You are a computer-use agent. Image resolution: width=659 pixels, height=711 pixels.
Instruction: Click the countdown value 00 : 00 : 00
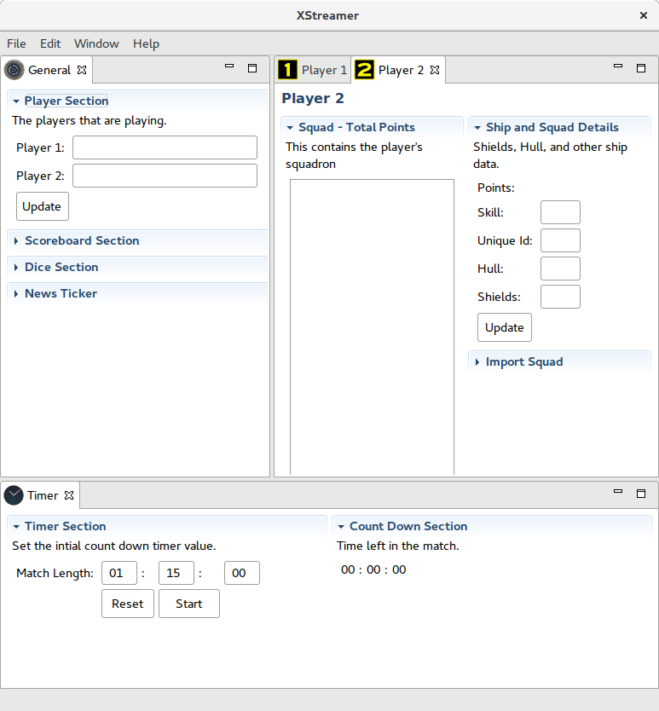click(373, 569)
